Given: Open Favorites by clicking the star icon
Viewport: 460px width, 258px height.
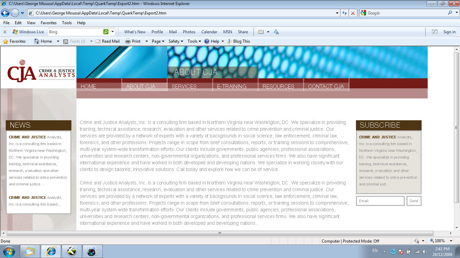Looking at the screenshot, I should [5, 41].
